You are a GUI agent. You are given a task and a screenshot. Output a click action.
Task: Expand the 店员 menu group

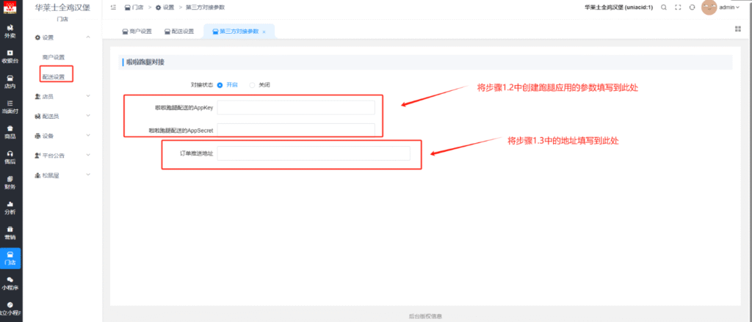(x=62, y=96)
